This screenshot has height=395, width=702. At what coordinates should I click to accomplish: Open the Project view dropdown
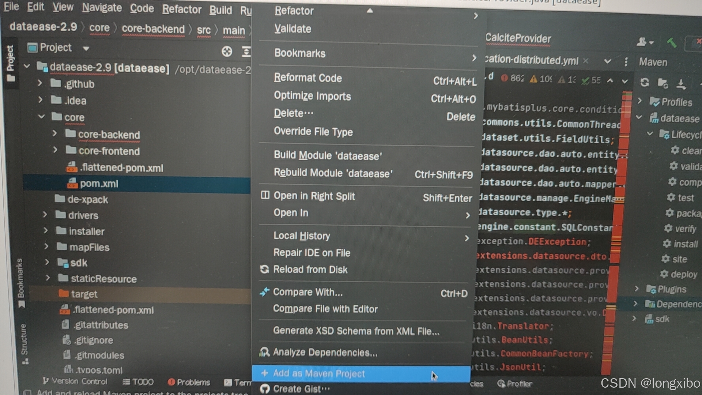click(x=86, y=48)
